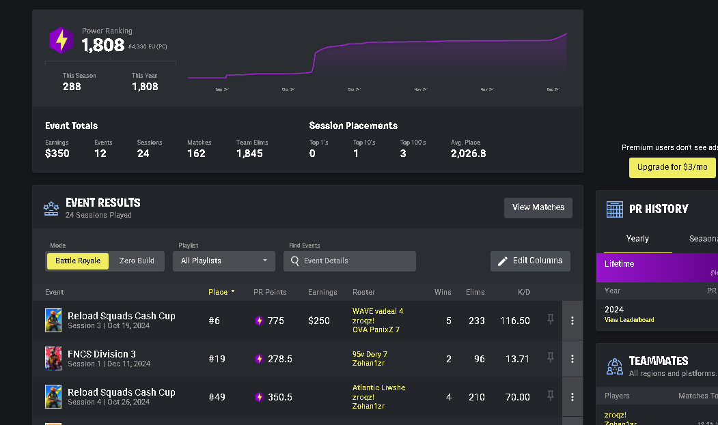
Task: Click the Event Results trophy icon
Action: click(x=51, y=209)
